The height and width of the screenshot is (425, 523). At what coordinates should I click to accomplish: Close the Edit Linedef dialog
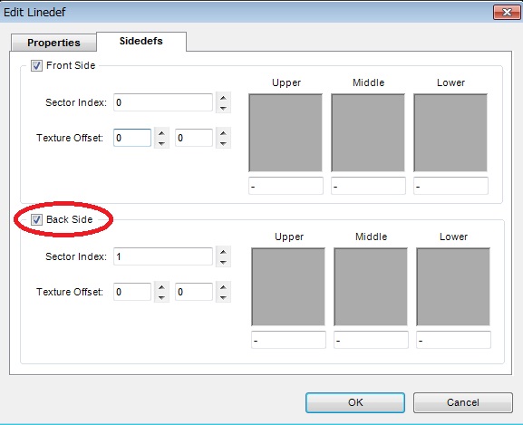tap(507, 13)
